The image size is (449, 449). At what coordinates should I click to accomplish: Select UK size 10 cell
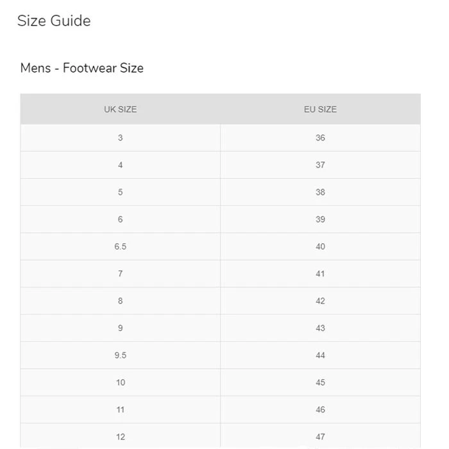pos(120,382)
